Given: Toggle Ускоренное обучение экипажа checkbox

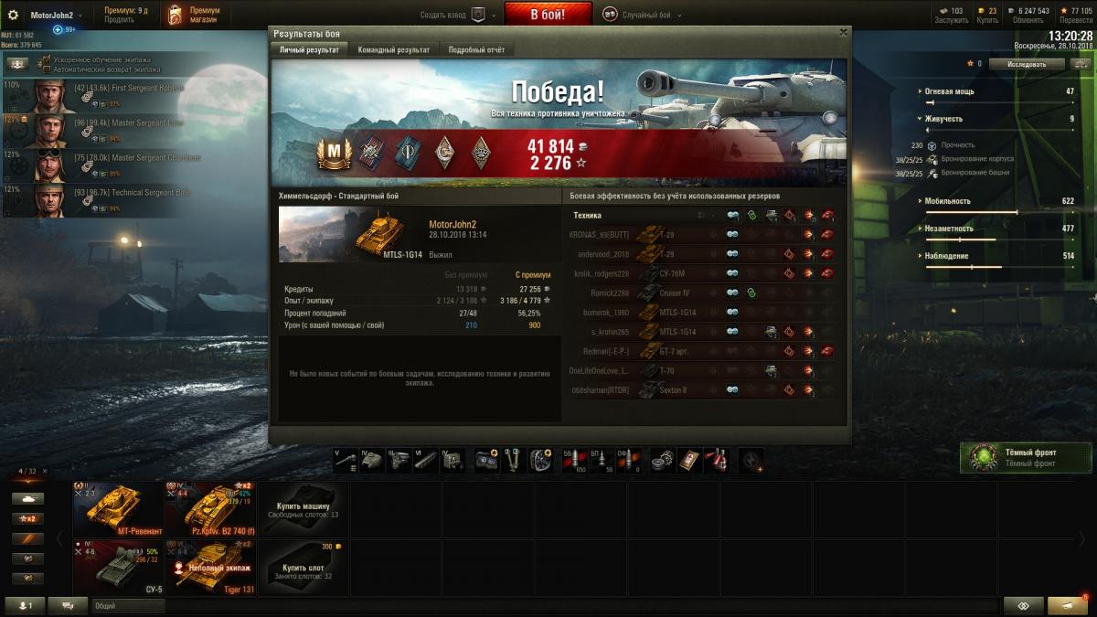Looking at the screenshot, I should (48, 60).
